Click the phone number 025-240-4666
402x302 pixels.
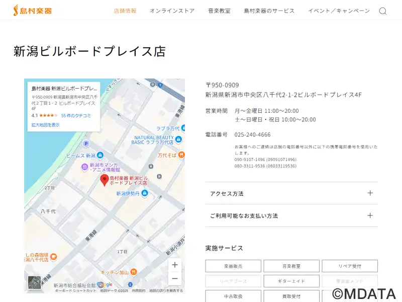pos(252,134)
